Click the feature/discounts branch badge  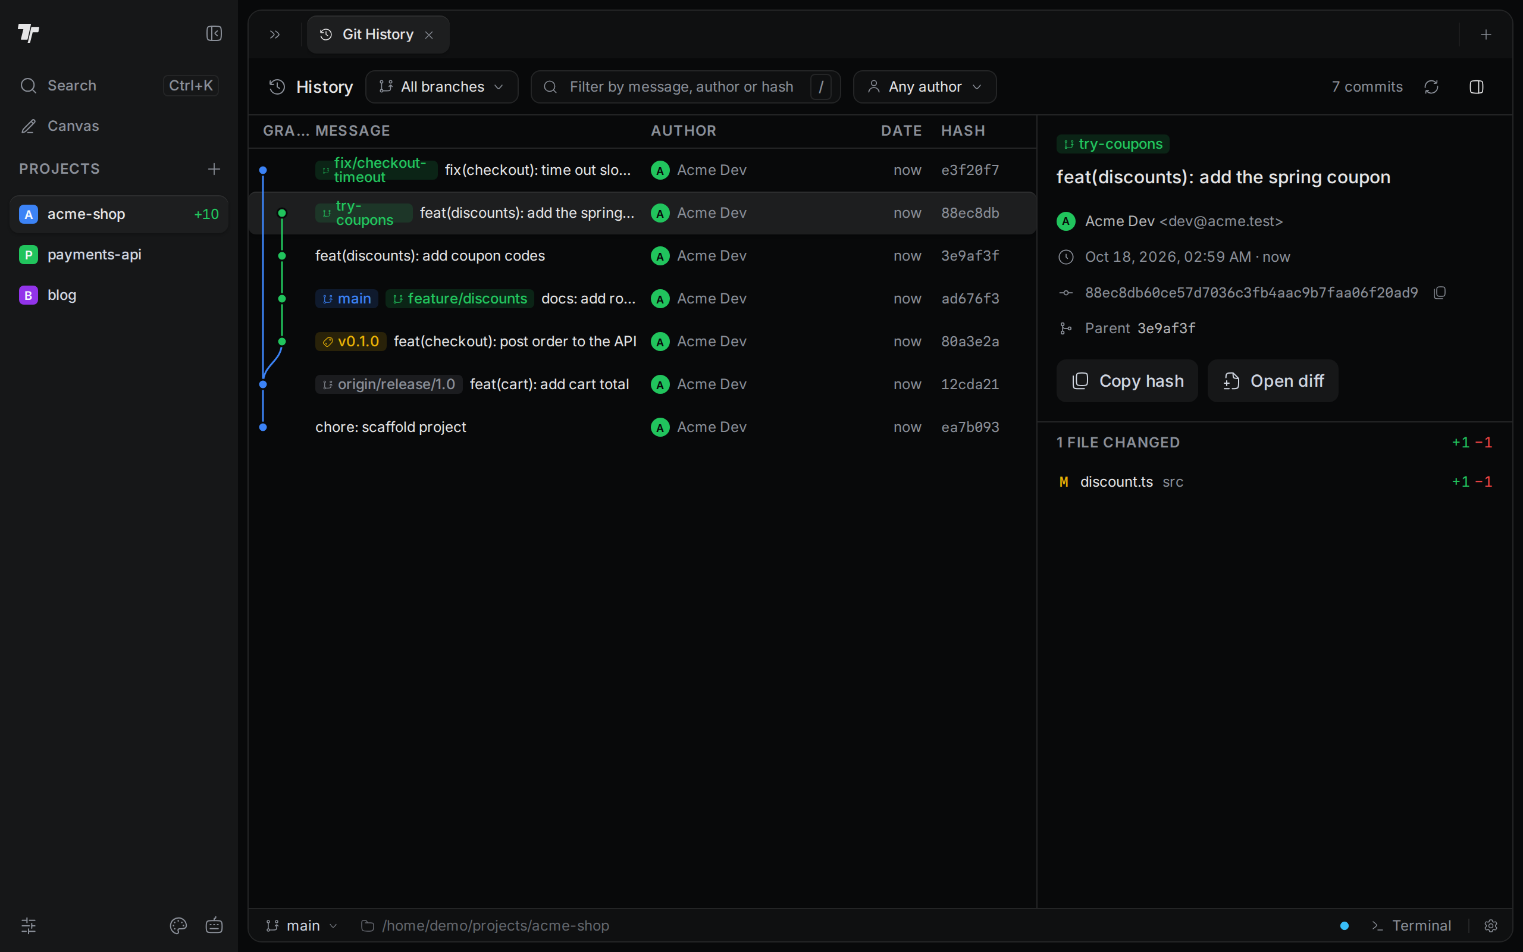(460, 299)
